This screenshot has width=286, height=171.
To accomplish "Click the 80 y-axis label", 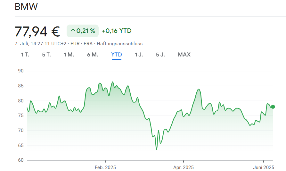I will click(21, 101).
